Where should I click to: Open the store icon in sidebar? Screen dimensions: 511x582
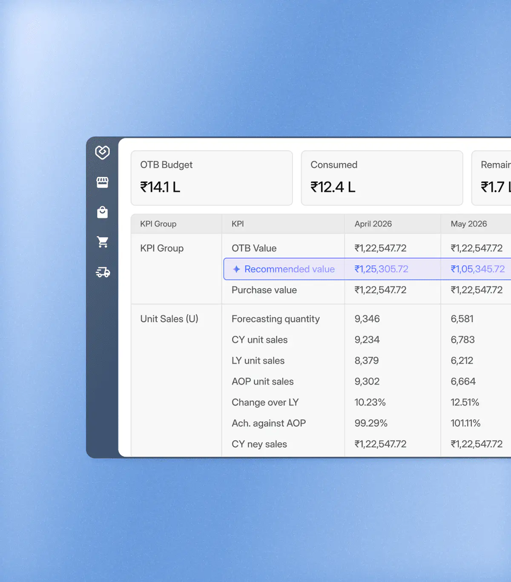pyautogui.click(x=102, y=183)
